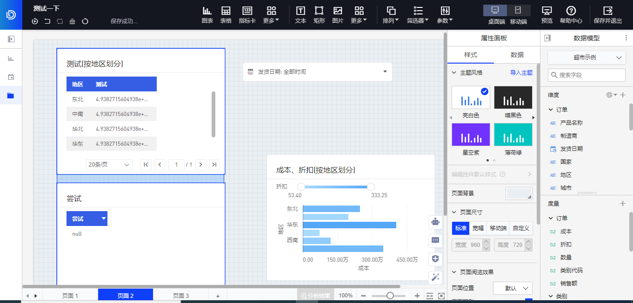Select the 图表 (chart) tool

pyautogui.click(x=207, y=14)
